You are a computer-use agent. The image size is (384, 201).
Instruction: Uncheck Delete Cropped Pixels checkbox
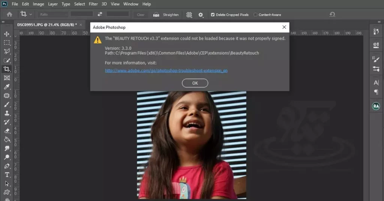(213, 15)
